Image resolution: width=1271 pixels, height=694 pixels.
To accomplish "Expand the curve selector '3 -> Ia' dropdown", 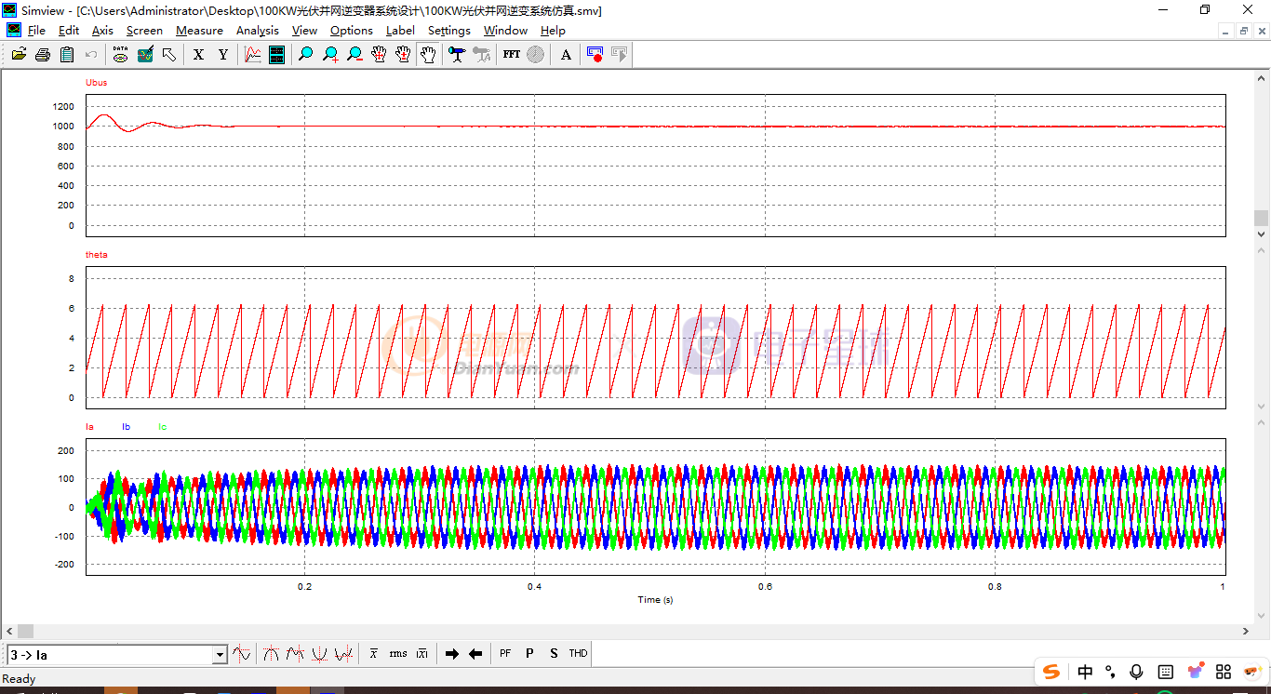I will [x=221, y=655].
